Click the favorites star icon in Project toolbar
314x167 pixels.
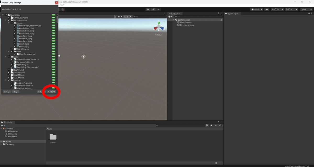(x=216, y=126)
